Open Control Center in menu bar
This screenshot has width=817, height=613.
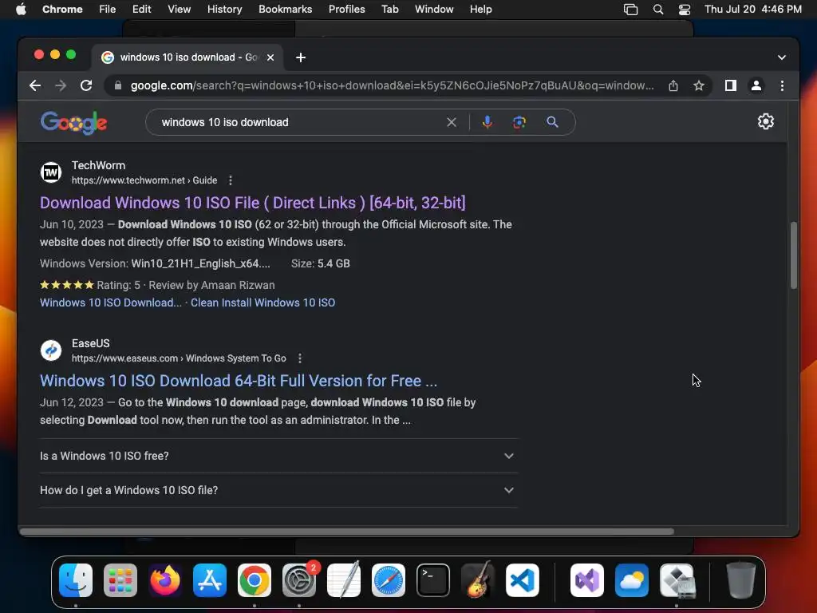click(x=684, y=10)
